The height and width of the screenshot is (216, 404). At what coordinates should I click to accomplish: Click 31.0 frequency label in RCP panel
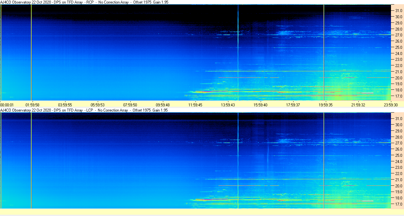pos(398,10)
